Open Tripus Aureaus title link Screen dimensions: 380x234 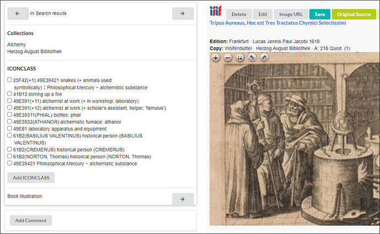pyautogui.click(x=278, y=23)
